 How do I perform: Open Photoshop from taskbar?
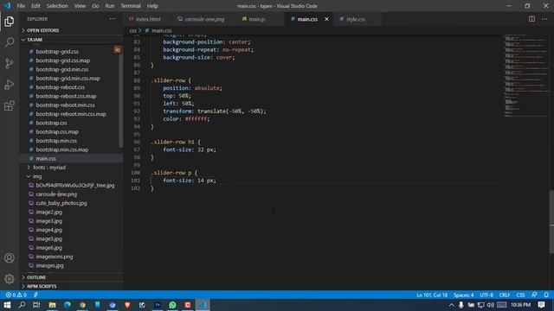click(158, 305)
